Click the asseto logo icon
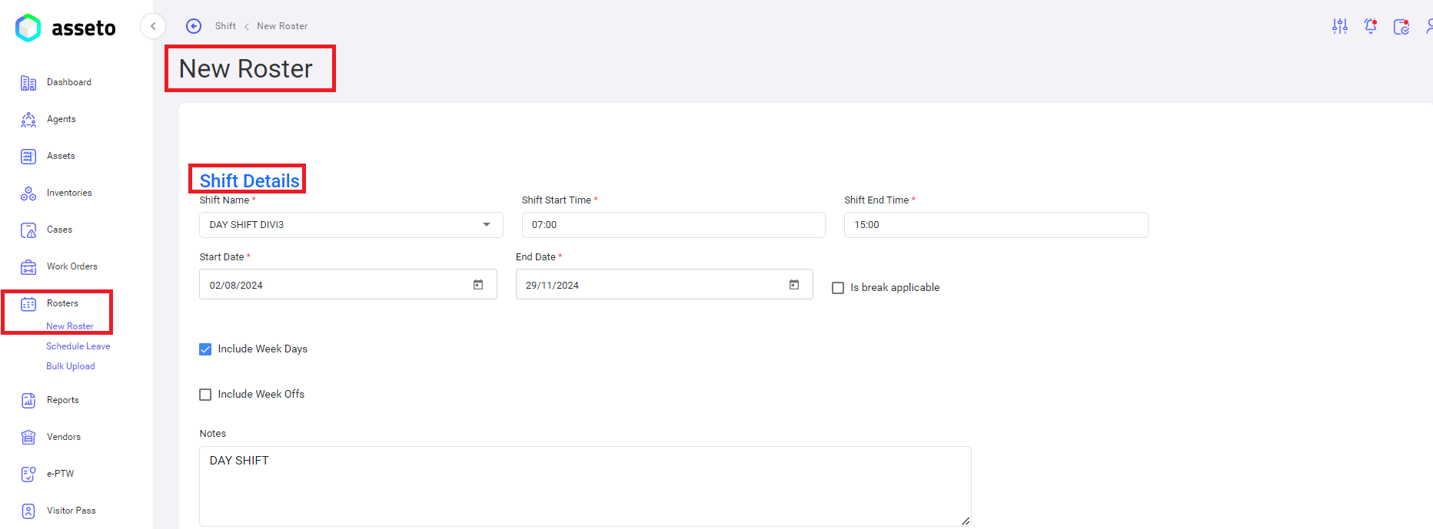The width and height of the screenshot is (1433, 529). (x=28, y=28)
